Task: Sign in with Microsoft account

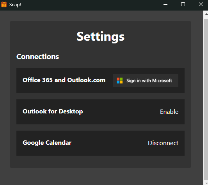Action: [146, 81]
